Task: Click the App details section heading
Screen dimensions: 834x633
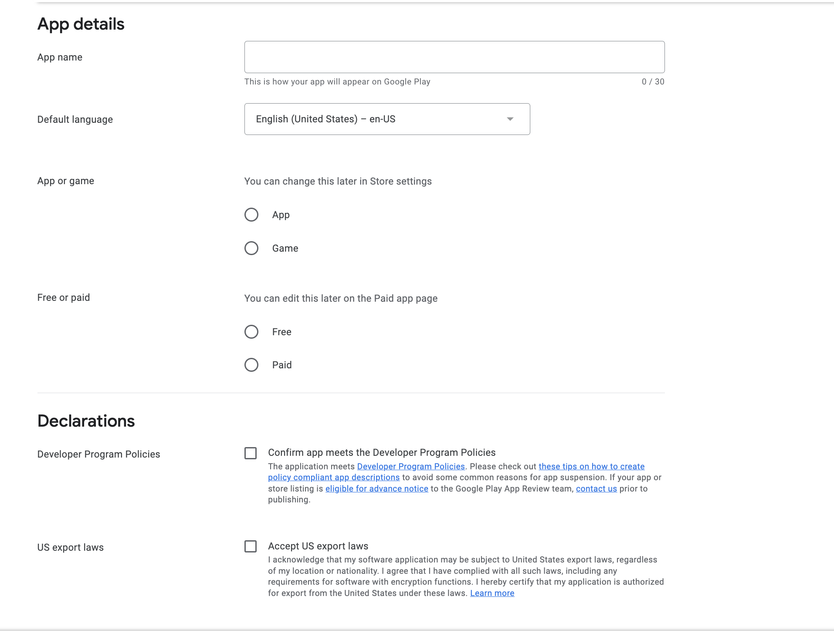Action: point(81,24)
